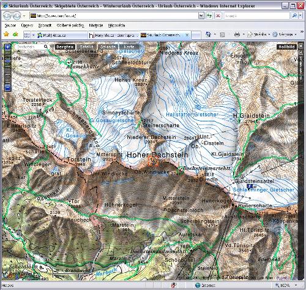Click the toolbar overflow chevron
The image size is (306, 290).
pyautogui.click(x=302, y=32)
